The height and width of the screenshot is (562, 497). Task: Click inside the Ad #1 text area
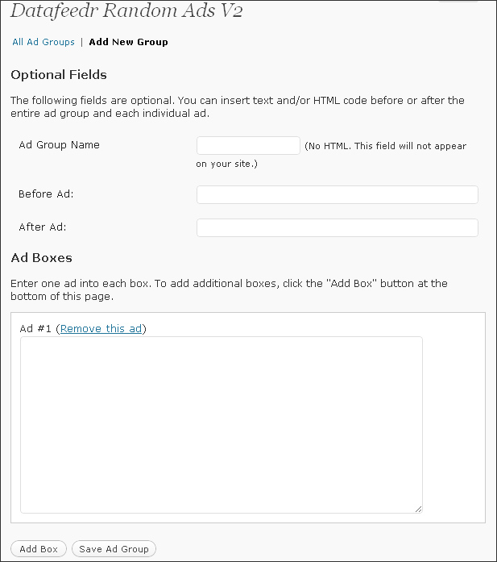tap(221, 424)
